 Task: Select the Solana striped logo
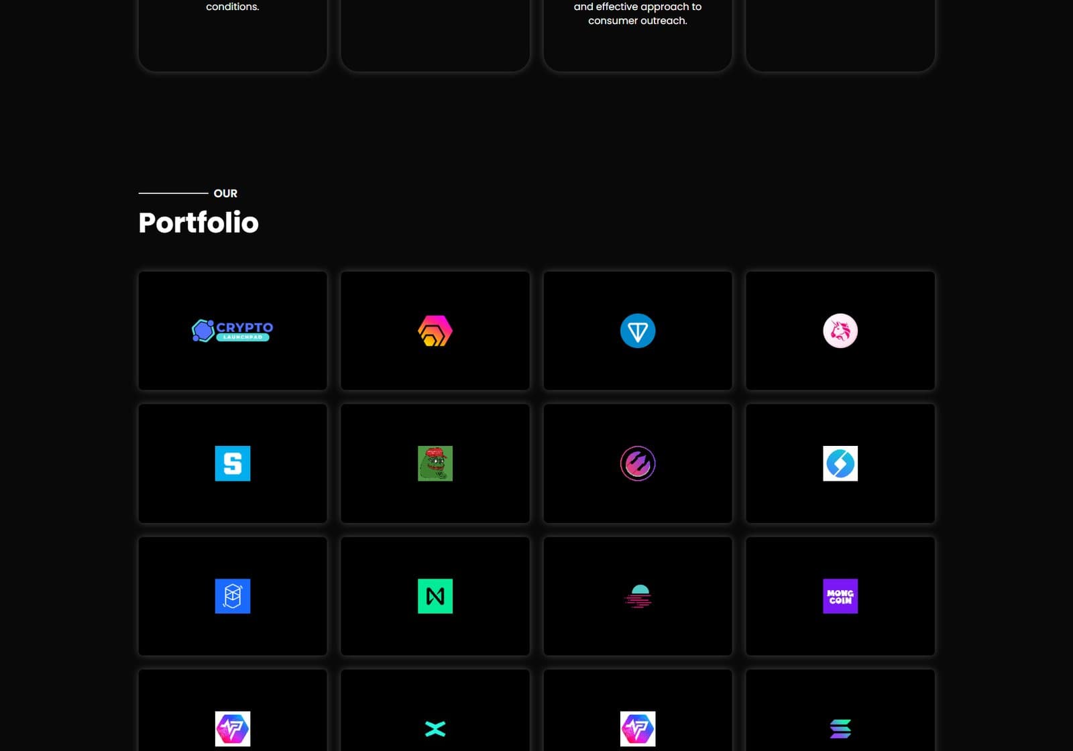tap(840, 729)
